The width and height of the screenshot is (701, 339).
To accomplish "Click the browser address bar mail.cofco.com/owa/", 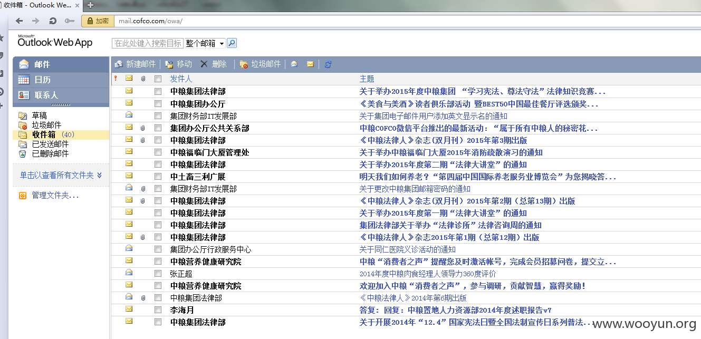I will pyautogui.click(x=406, y=21).
